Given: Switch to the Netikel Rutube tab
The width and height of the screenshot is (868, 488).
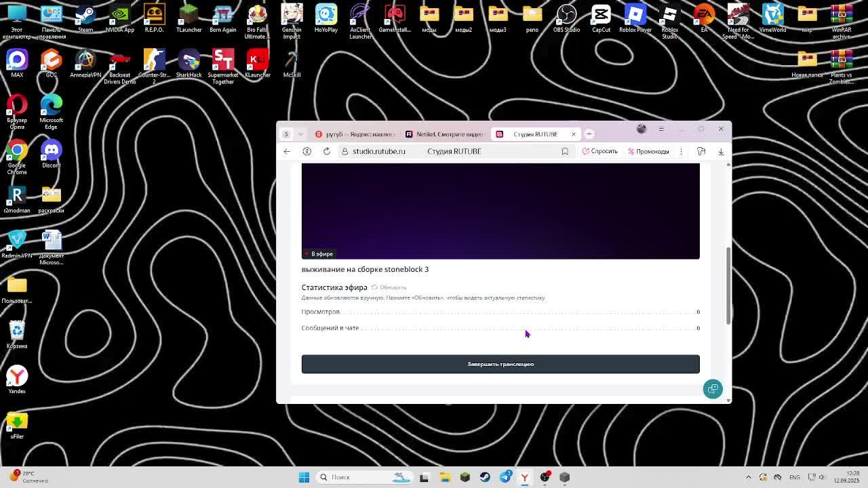Looking at the screenshot, I should (x=444, y=134).
